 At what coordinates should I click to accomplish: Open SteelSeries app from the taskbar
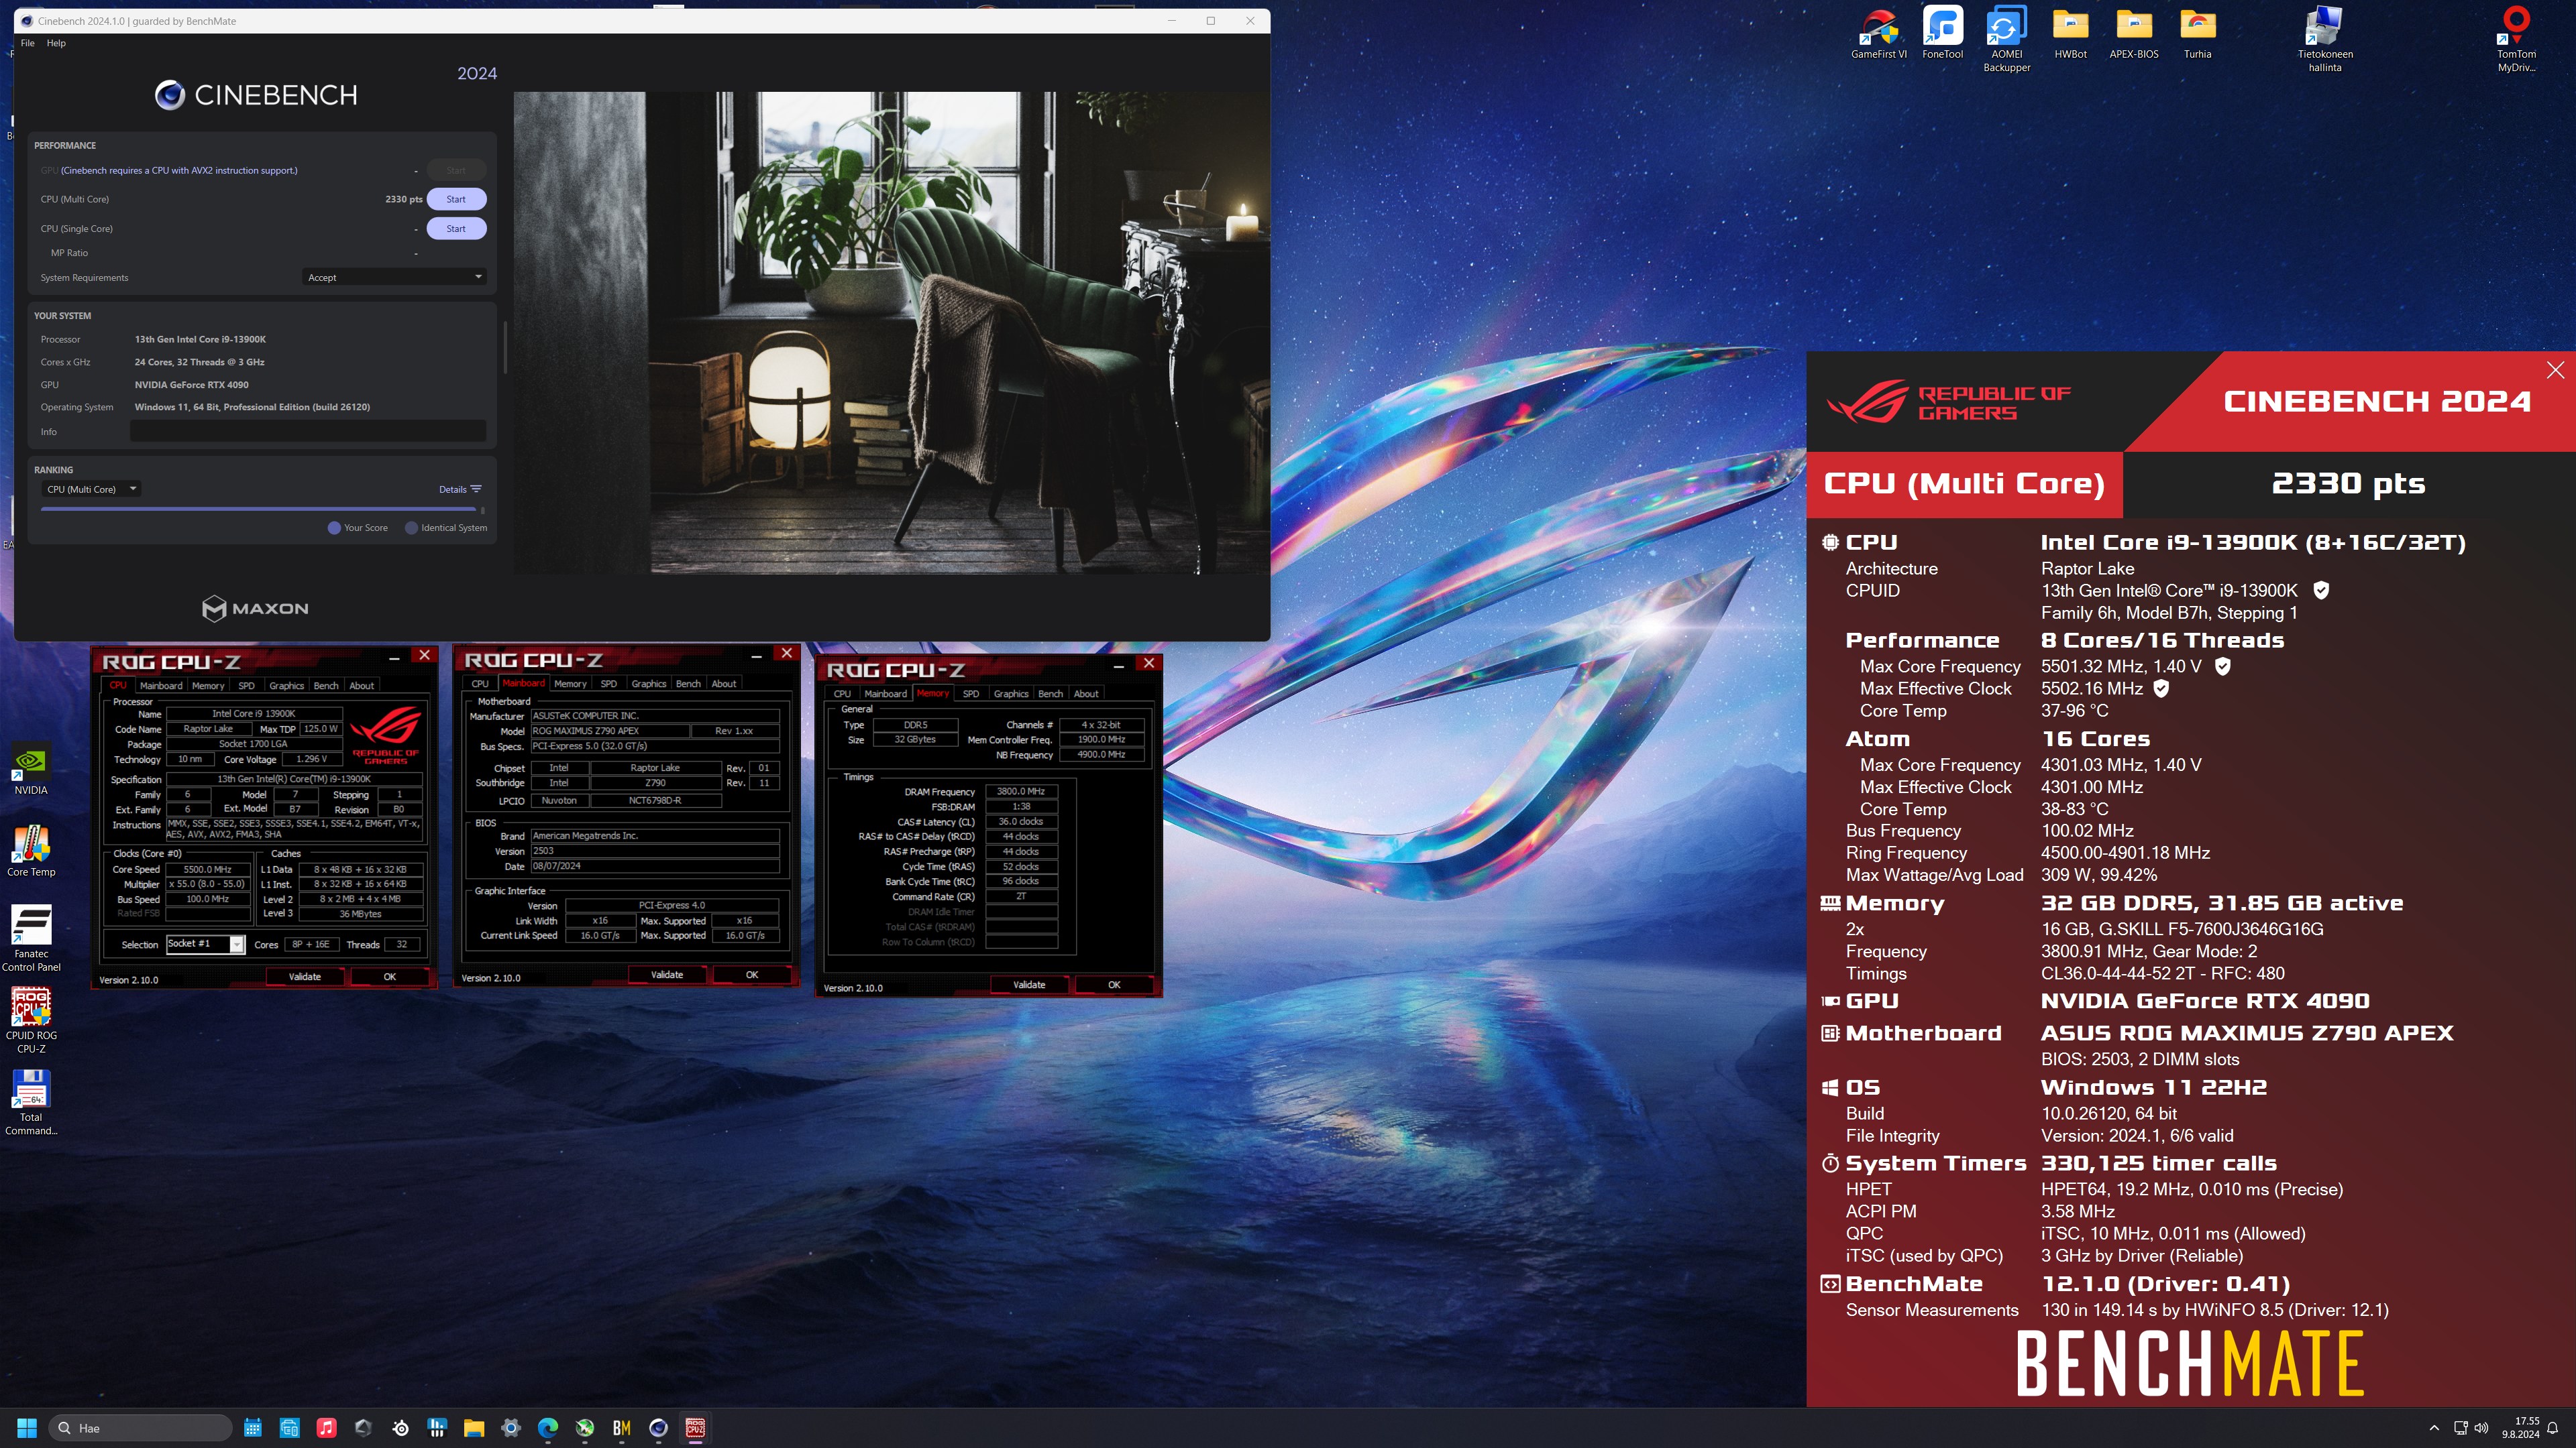(400, 1428)
